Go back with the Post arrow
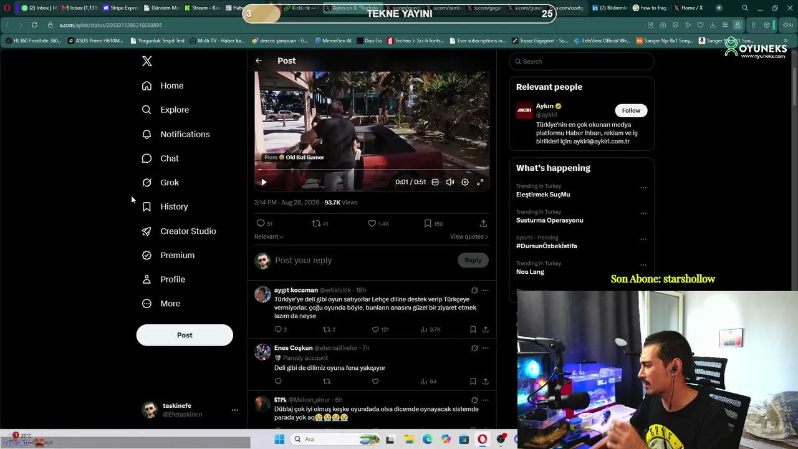This screenshot has width=798, height=449. [x=259, y=60]
